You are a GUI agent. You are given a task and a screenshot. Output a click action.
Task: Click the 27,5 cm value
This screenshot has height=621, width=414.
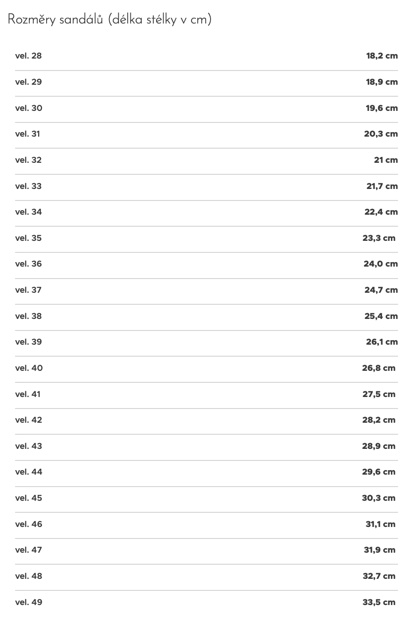pos(379,394)
